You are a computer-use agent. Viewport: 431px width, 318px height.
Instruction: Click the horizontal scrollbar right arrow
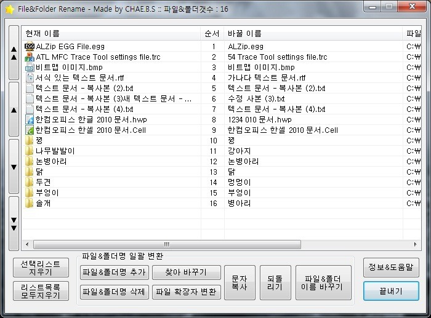click(415, 244)
